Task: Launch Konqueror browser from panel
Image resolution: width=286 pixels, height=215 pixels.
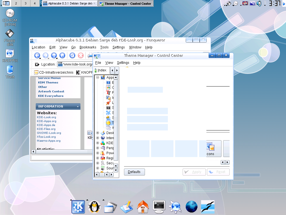Action: pyautogui.click(x=175, y=207)
